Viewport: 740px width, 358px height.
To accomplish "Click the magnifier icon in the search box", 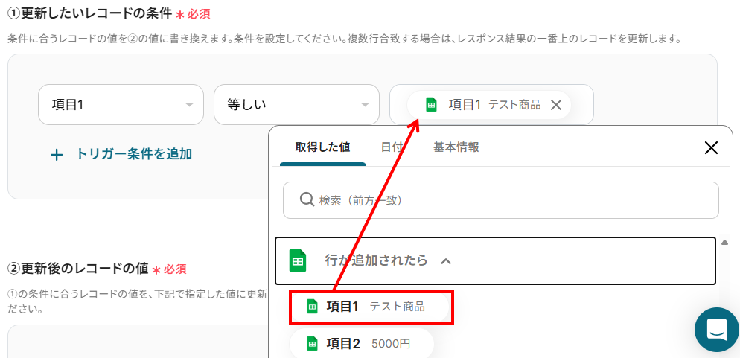I will pos(307,200).
